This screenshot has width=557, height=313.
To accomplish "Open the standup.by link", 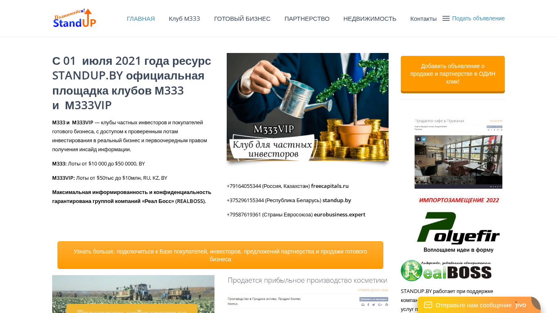I will [x=337, y=200].
